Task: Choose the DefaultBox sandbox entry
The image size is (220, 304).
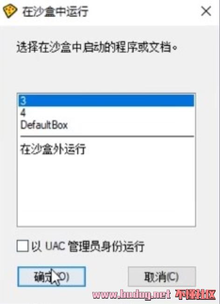Action: click(x=106, y=125)
